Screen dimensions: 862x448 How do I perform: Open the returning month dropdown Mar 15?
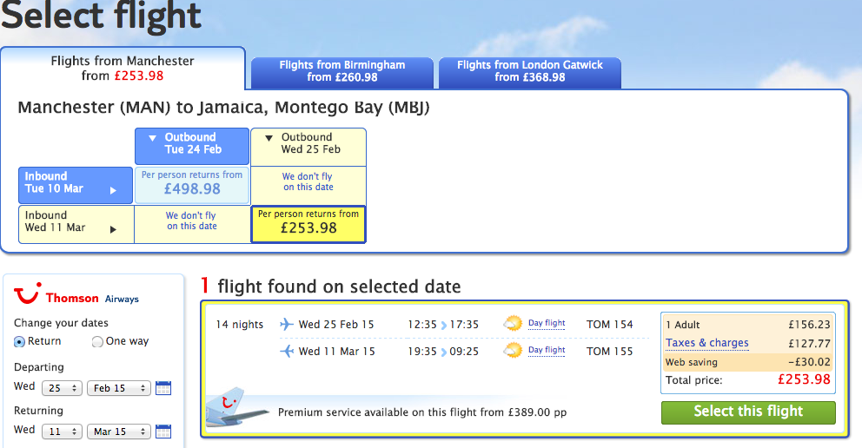pos(119,432)
